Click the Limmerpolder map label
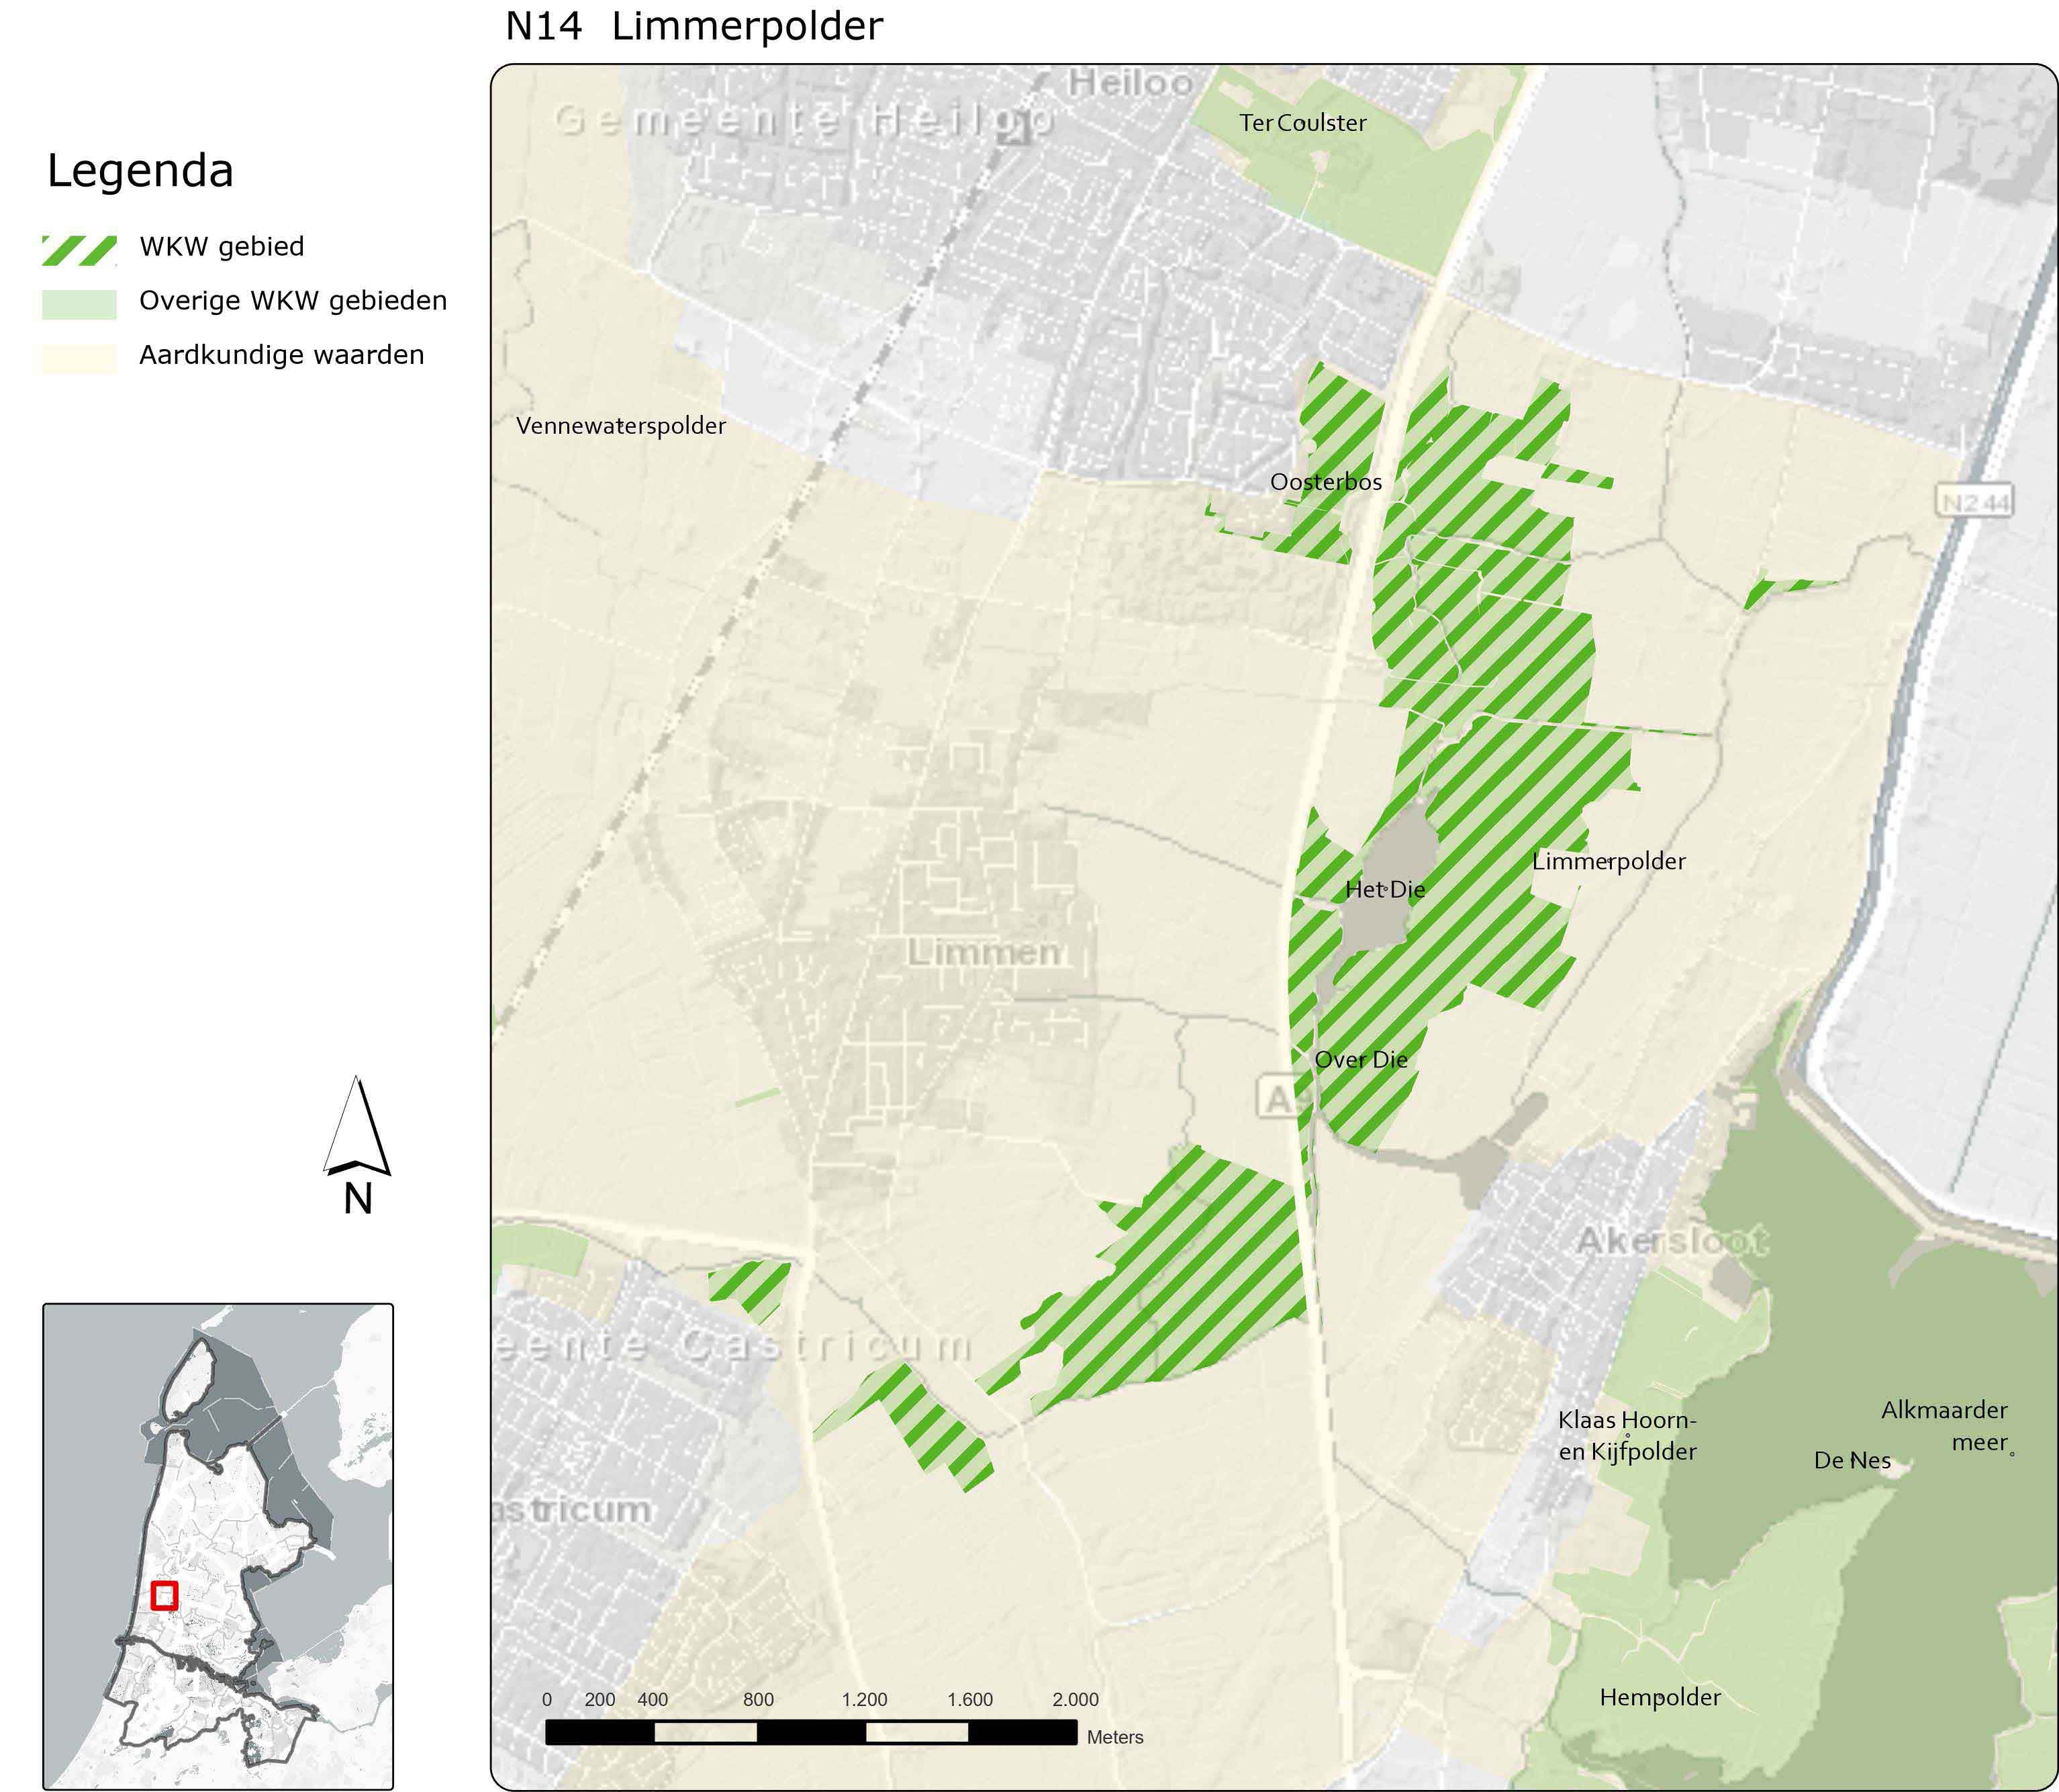Screen dimensions: 2059x1792 (1608, 861)
